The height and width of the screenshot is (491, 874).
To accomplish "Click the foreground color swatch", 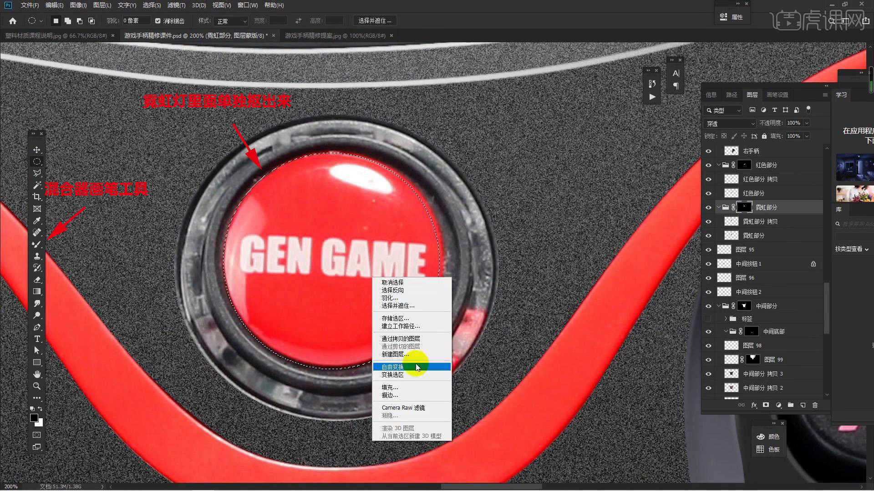I will point(34,418).
